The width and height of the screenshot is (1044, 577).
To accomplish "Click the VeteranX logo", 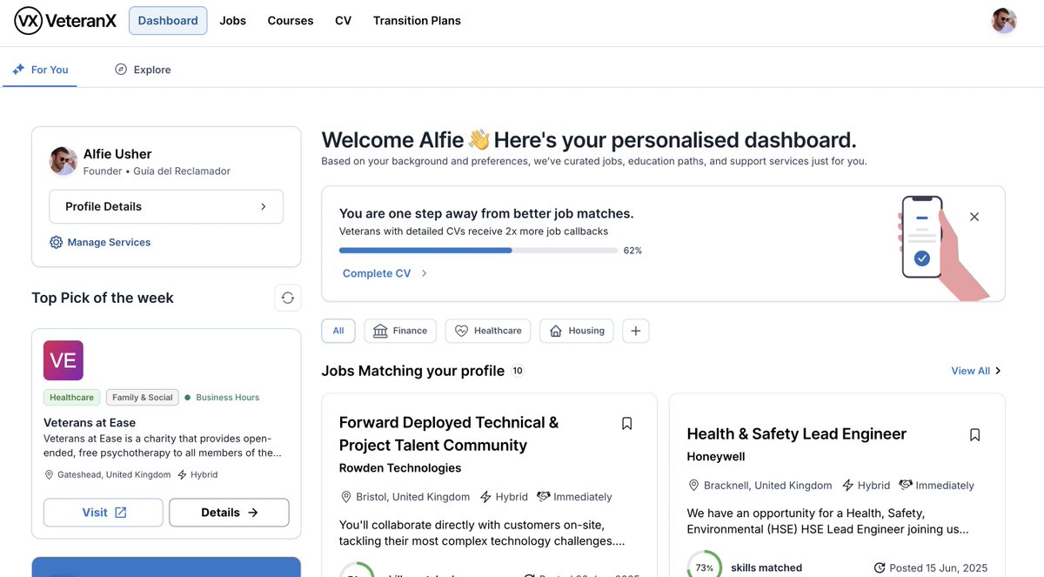I will [x=65, y=21].
